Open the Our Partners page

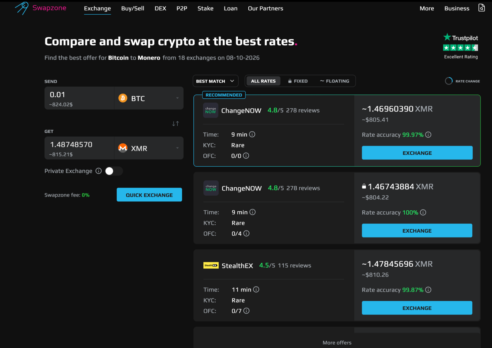tap(265, 8)
